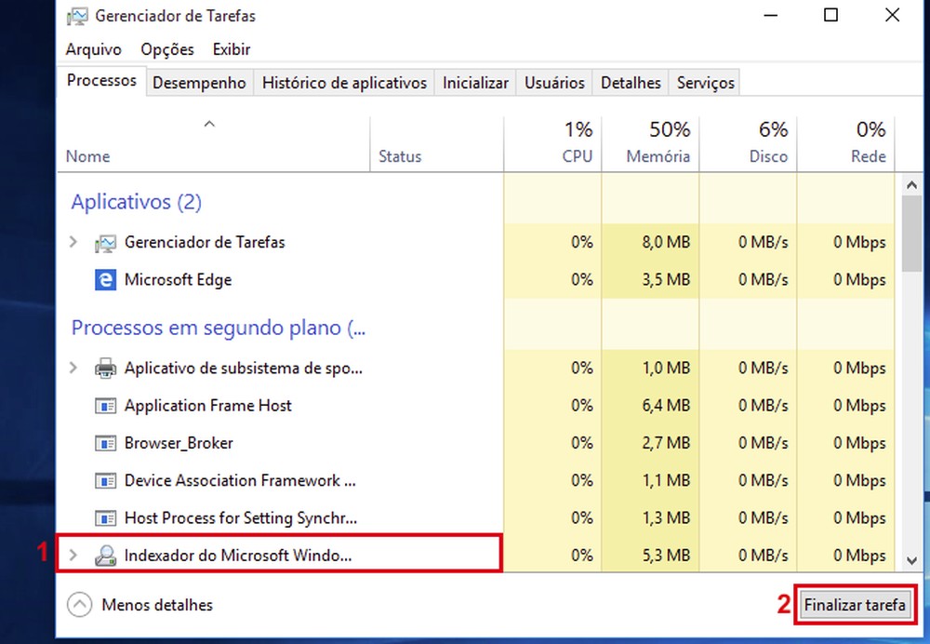Select the Microsoft Edge process icon
This screenshot has width=930, height=644.
105,279
